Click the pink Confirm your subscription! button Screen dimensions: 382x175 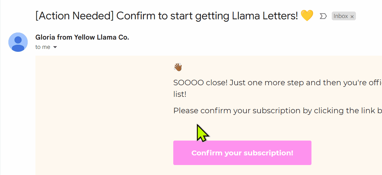(x=242, y=153)
